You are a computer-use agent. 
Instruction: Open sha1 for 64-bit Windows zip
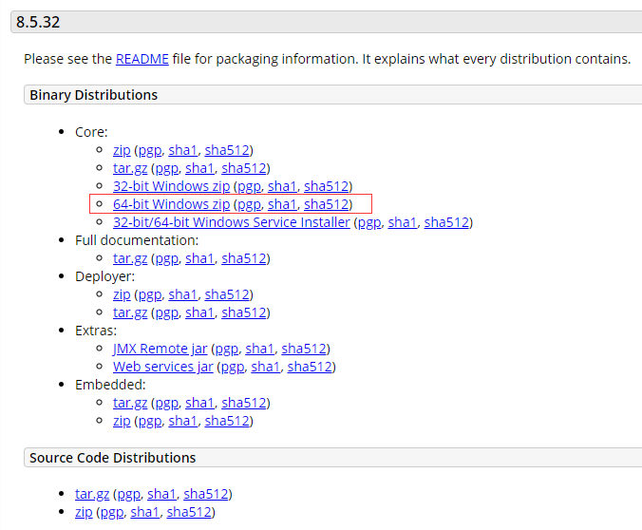(282, 204)
